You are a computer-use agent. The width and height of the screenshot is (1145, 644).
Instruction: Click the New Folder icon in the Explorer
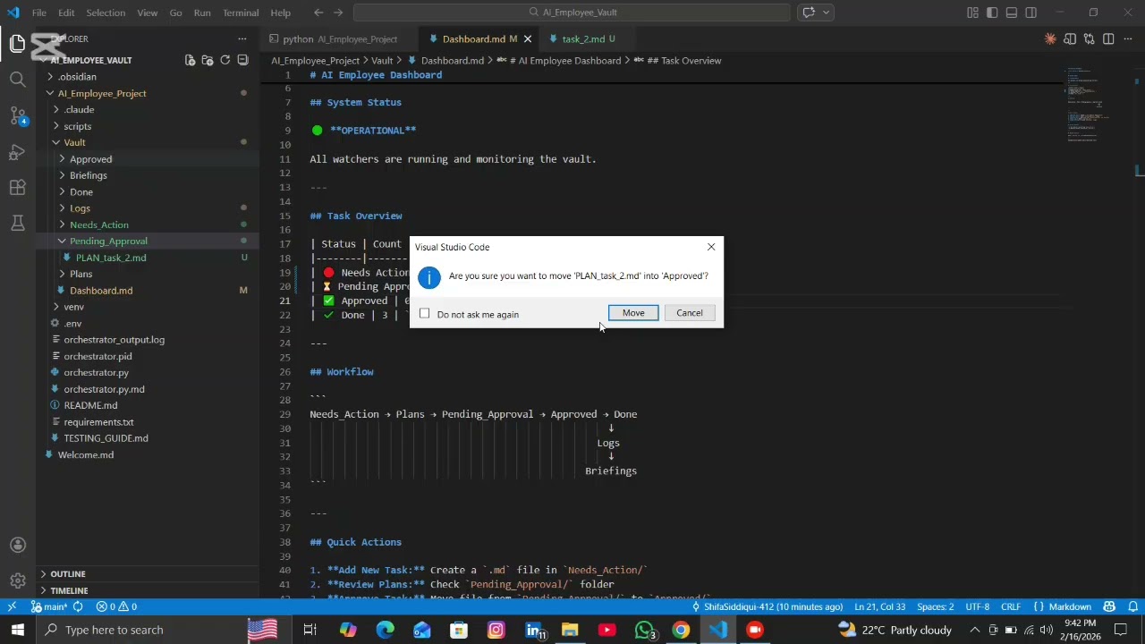[208, 60]
